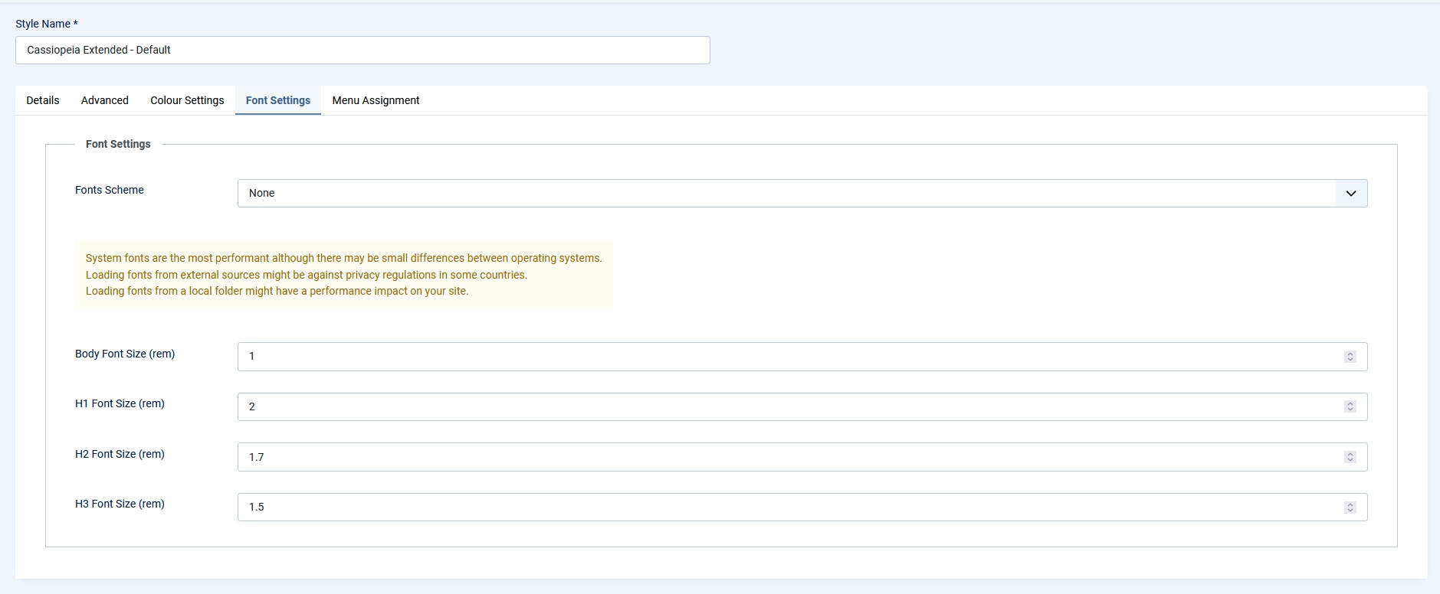Open the Advanced tab

click(105, 100)
